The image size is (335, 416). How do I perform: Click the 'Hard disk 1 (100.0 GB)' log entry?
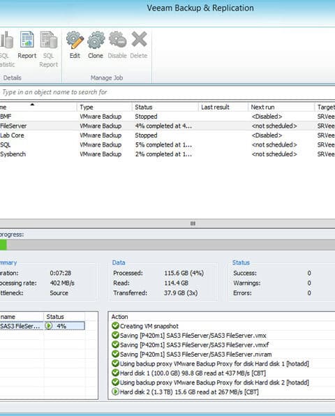click(193, 373)
